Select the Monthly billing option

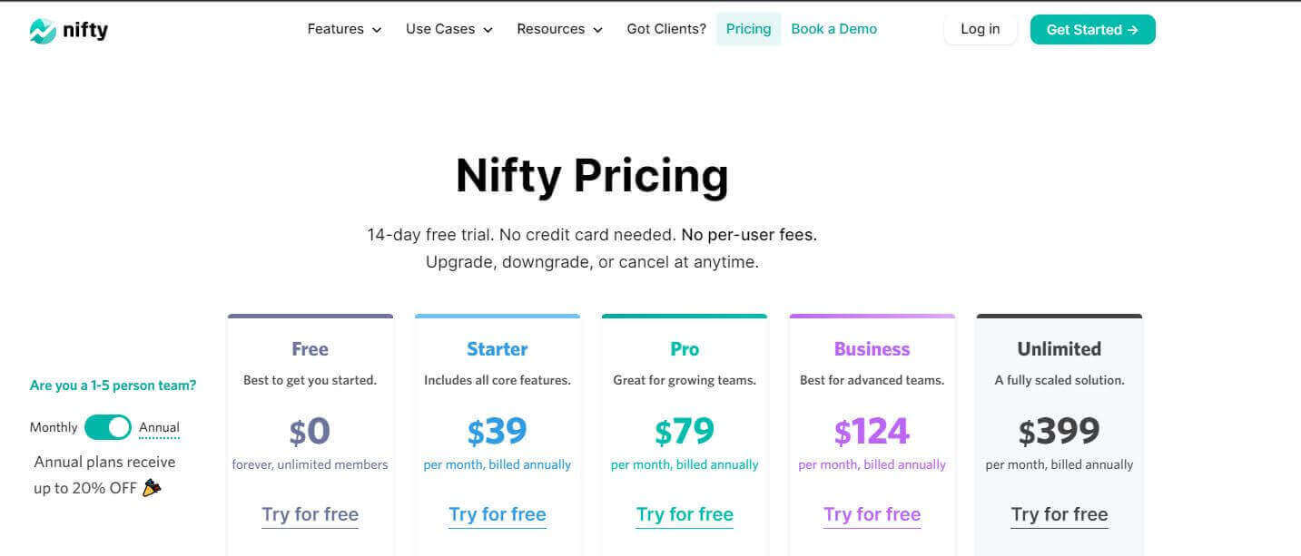point(53,426)
